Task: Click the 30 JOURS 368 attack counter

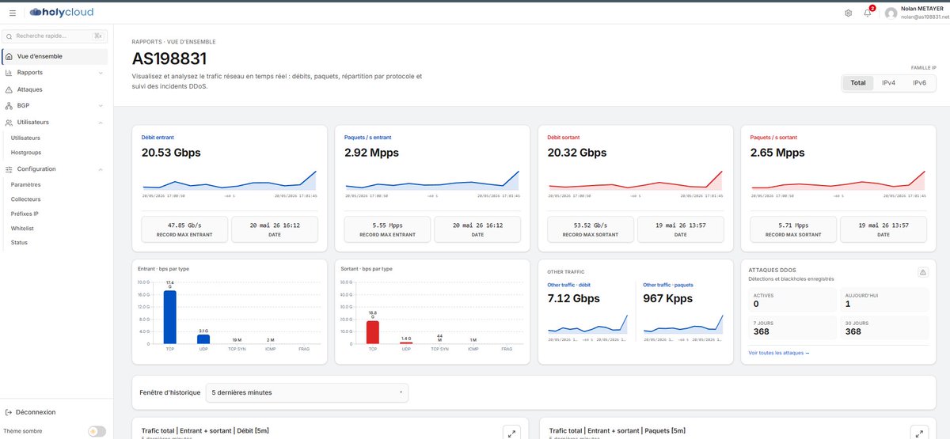Action: click(x=883, y=327)
